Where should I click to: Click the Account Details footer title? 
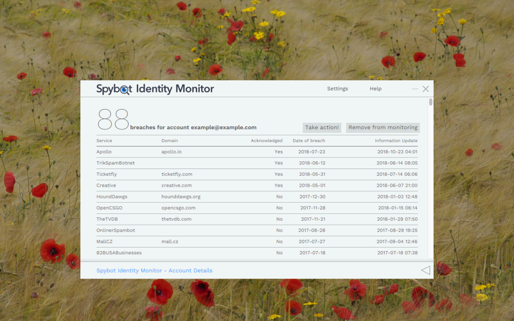coord(154,271)
